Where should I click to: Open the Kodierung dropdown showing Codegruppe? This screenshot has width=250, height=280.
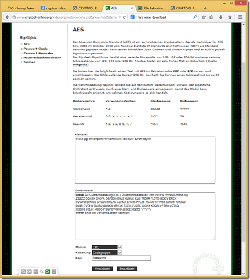pos(107,253)
